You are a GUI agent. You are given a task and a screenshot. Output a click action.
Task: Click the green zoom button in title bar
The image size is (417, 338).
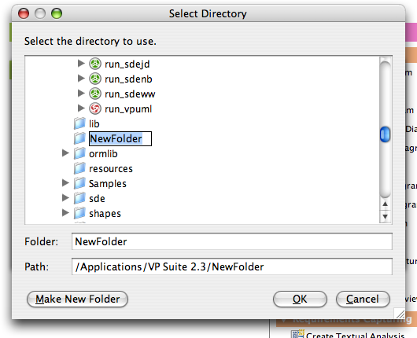pyautogui.click(x=57, y=13)
